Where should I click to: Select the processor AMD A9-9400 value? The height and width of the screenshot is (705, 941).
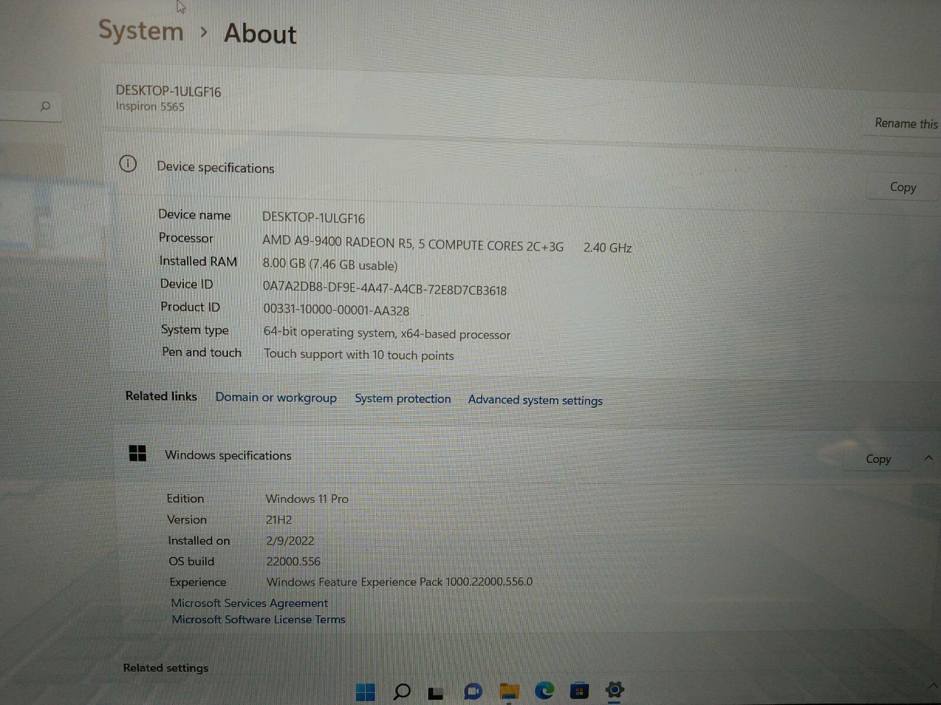click(413, 244)
